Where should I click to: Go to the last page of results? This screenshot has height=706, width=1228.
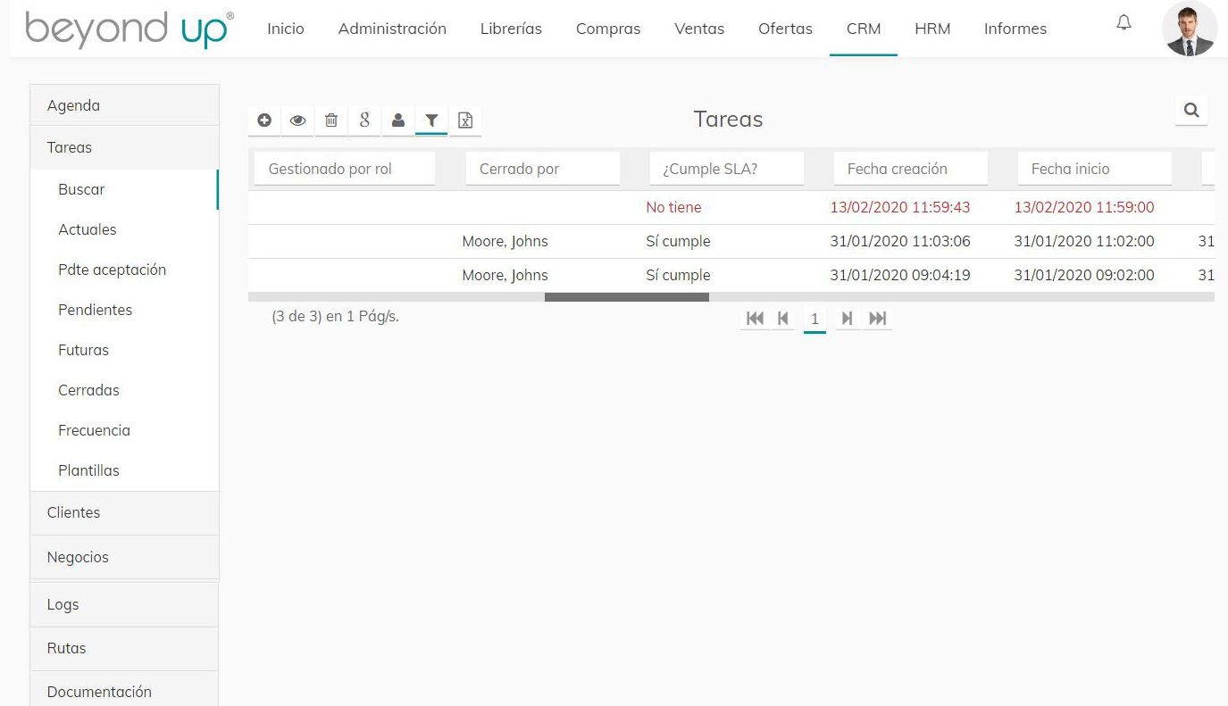click(x=878, y=319)
